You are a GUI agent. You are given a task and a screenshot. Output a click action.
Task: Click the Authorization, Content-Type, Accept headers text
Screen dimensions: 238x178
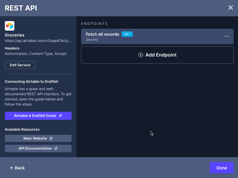click(x=36, y=54)
